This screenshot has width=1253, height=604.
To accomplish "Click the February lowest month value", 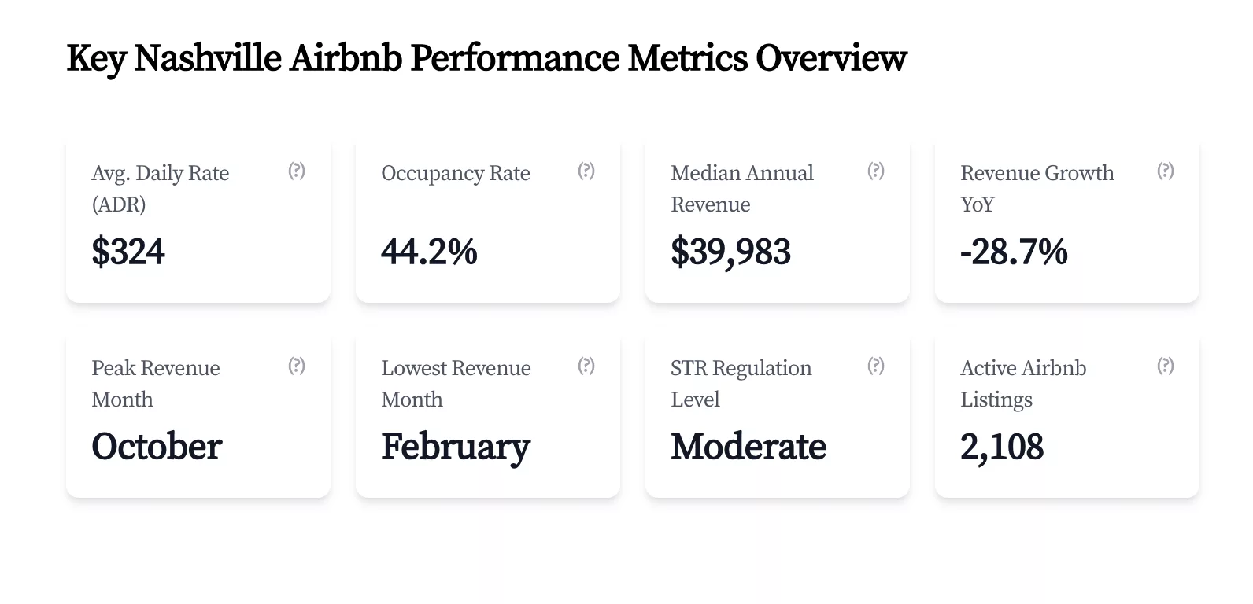I will point(455,446).
